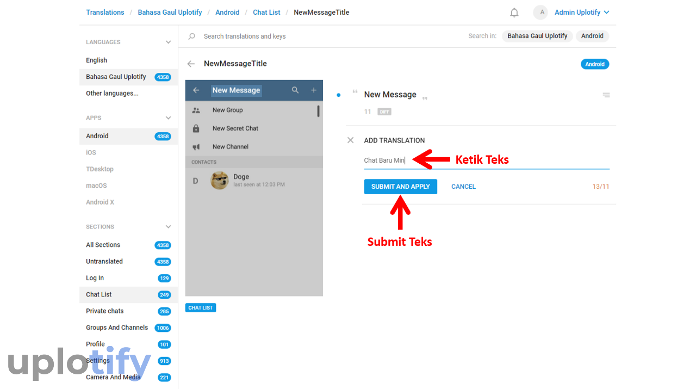696x389 pixels.
Task: Collapse the Apps section
Action: pyautogui.click(x=168, y=118)
